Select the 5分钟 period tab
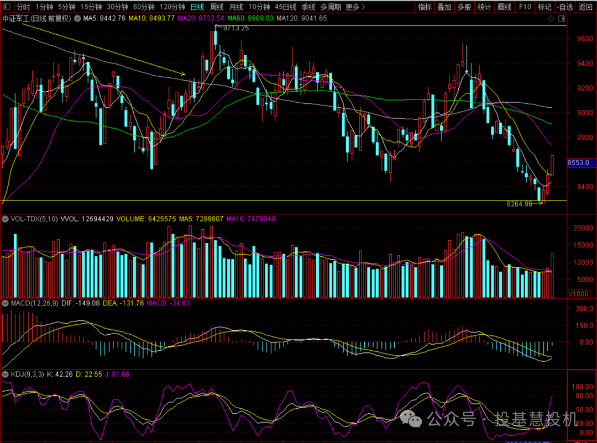 coord(67,7)
